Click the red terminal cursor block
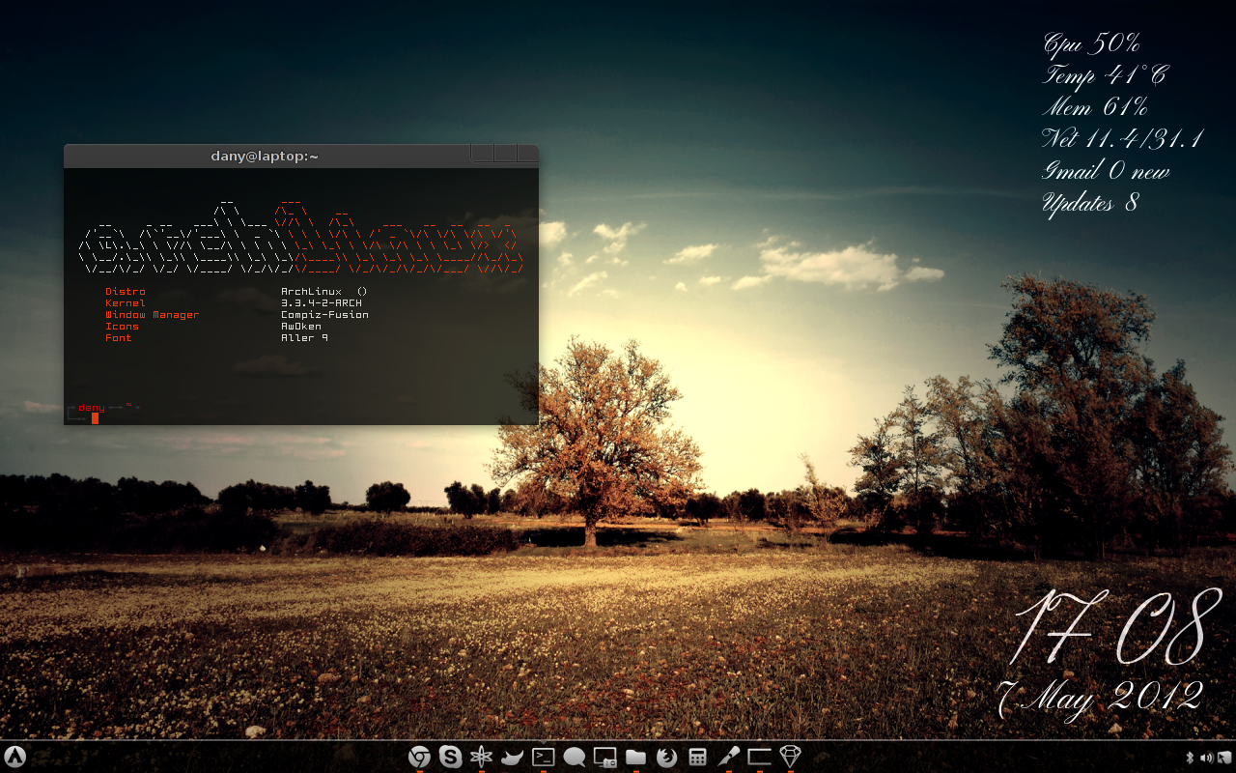This screenshot has height=773, width=1236. click(x=95, y=418)
